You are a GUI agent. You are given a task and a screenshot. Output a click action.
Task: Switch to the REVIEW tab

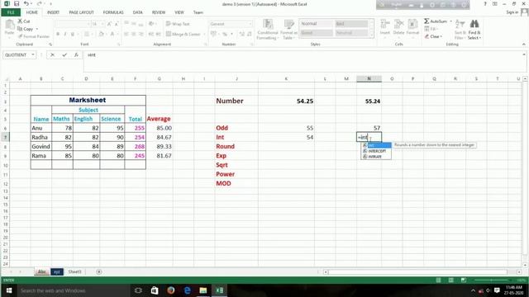pyautogui.click(x=159, y=12)
